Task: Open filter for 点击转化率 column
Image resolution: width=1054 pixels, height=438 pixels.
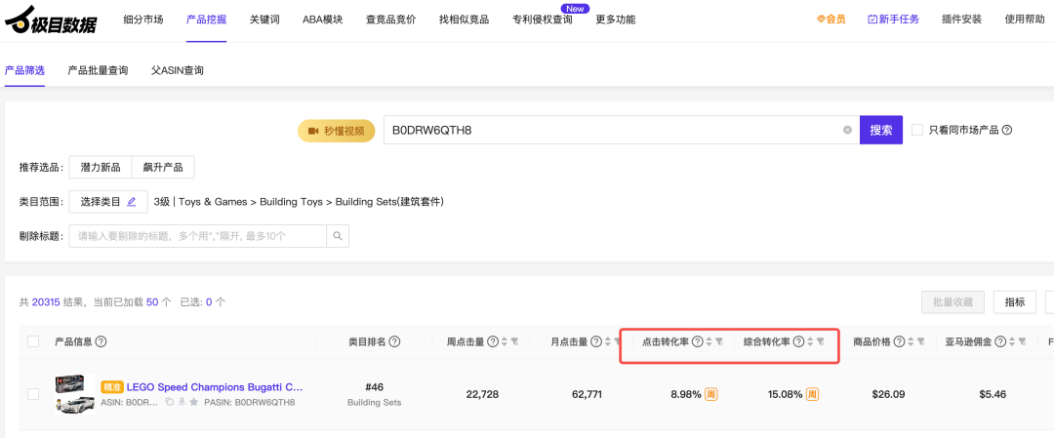Action: (718, 342)
